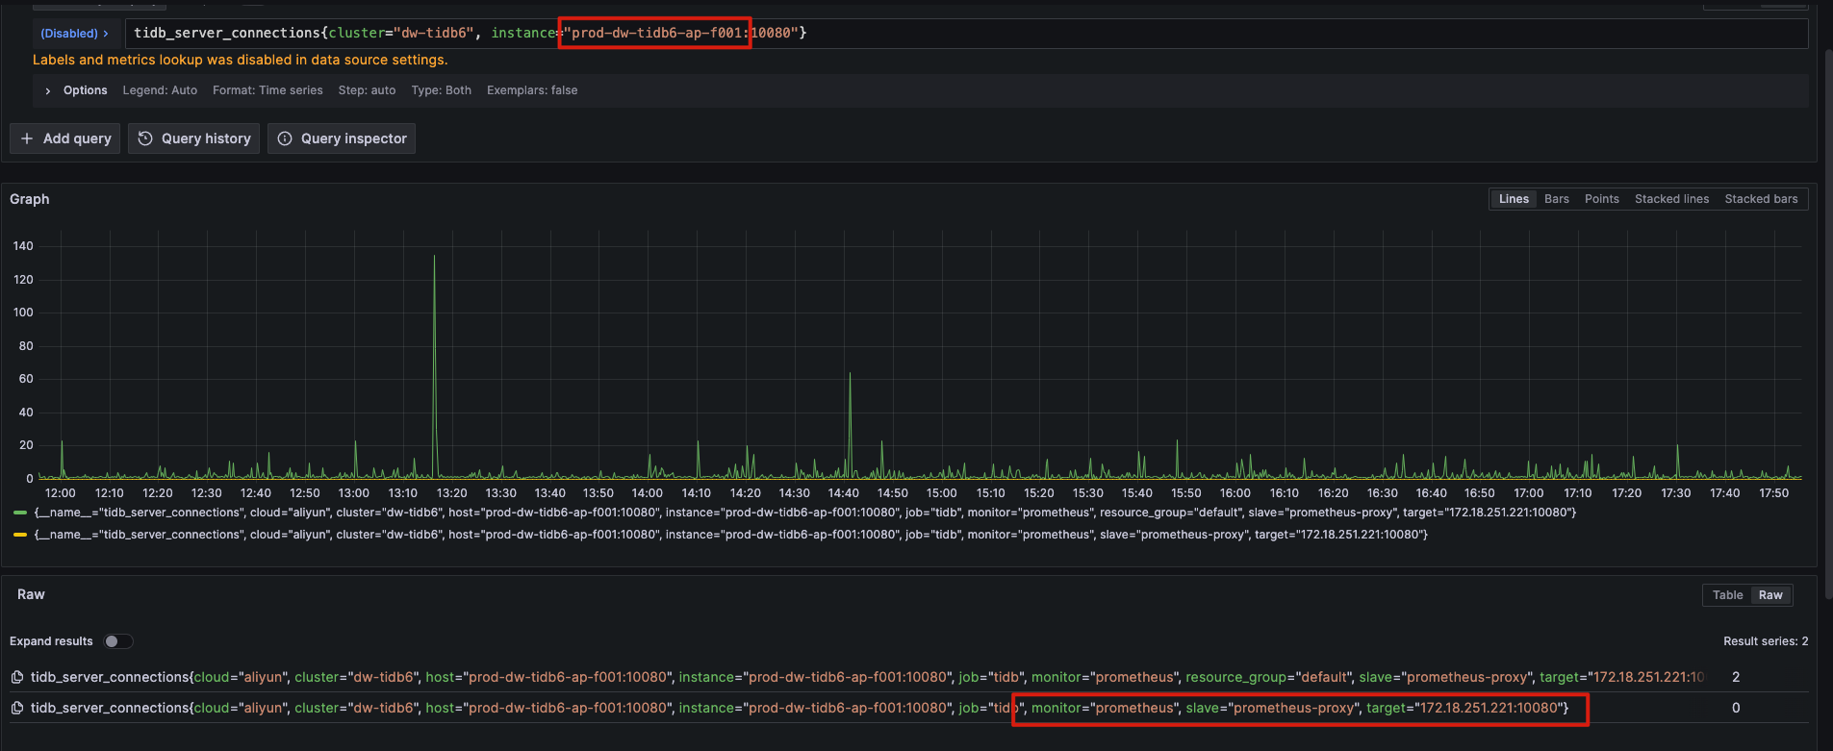The image size is (1833, 751).
Task: Switch results view to Table
Action: (x=1727, y=595)
